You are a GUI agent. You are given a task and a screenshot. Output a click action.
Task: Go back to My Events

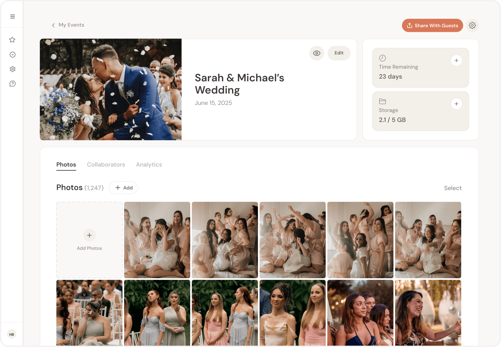68,25
